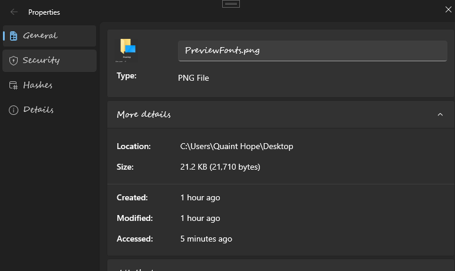Click the Accessed 5 minutes ago value
Image resolution: width=455 pixels, height=271 pixels.
(206, 239)
